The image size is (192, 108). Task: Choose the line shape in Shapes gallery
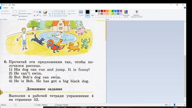pos(50,11)
